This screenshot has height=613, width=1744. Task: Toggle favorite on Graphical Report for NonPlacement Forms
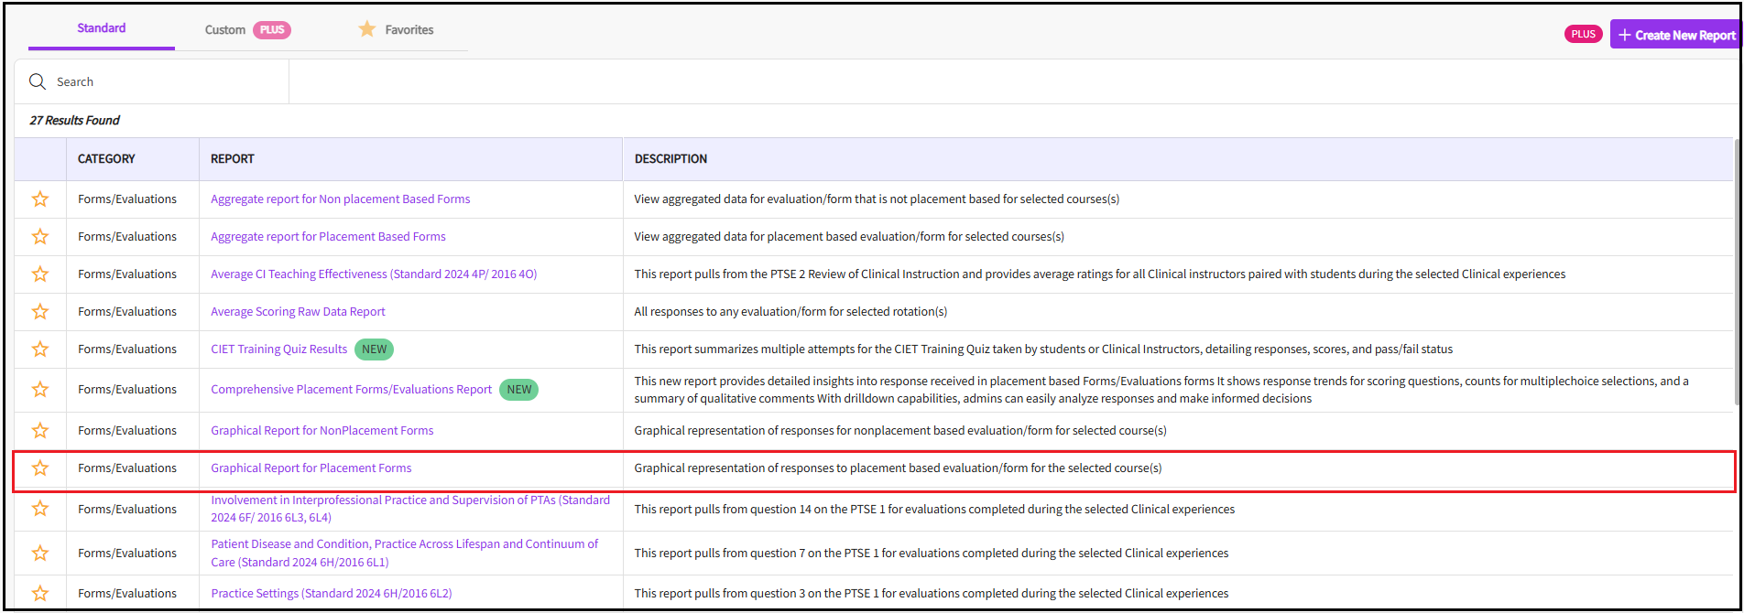coord(40,431)
